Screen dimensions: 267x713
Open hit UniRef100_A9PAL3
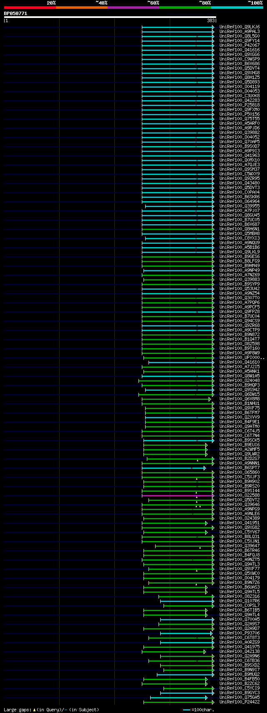pos(239,32)
